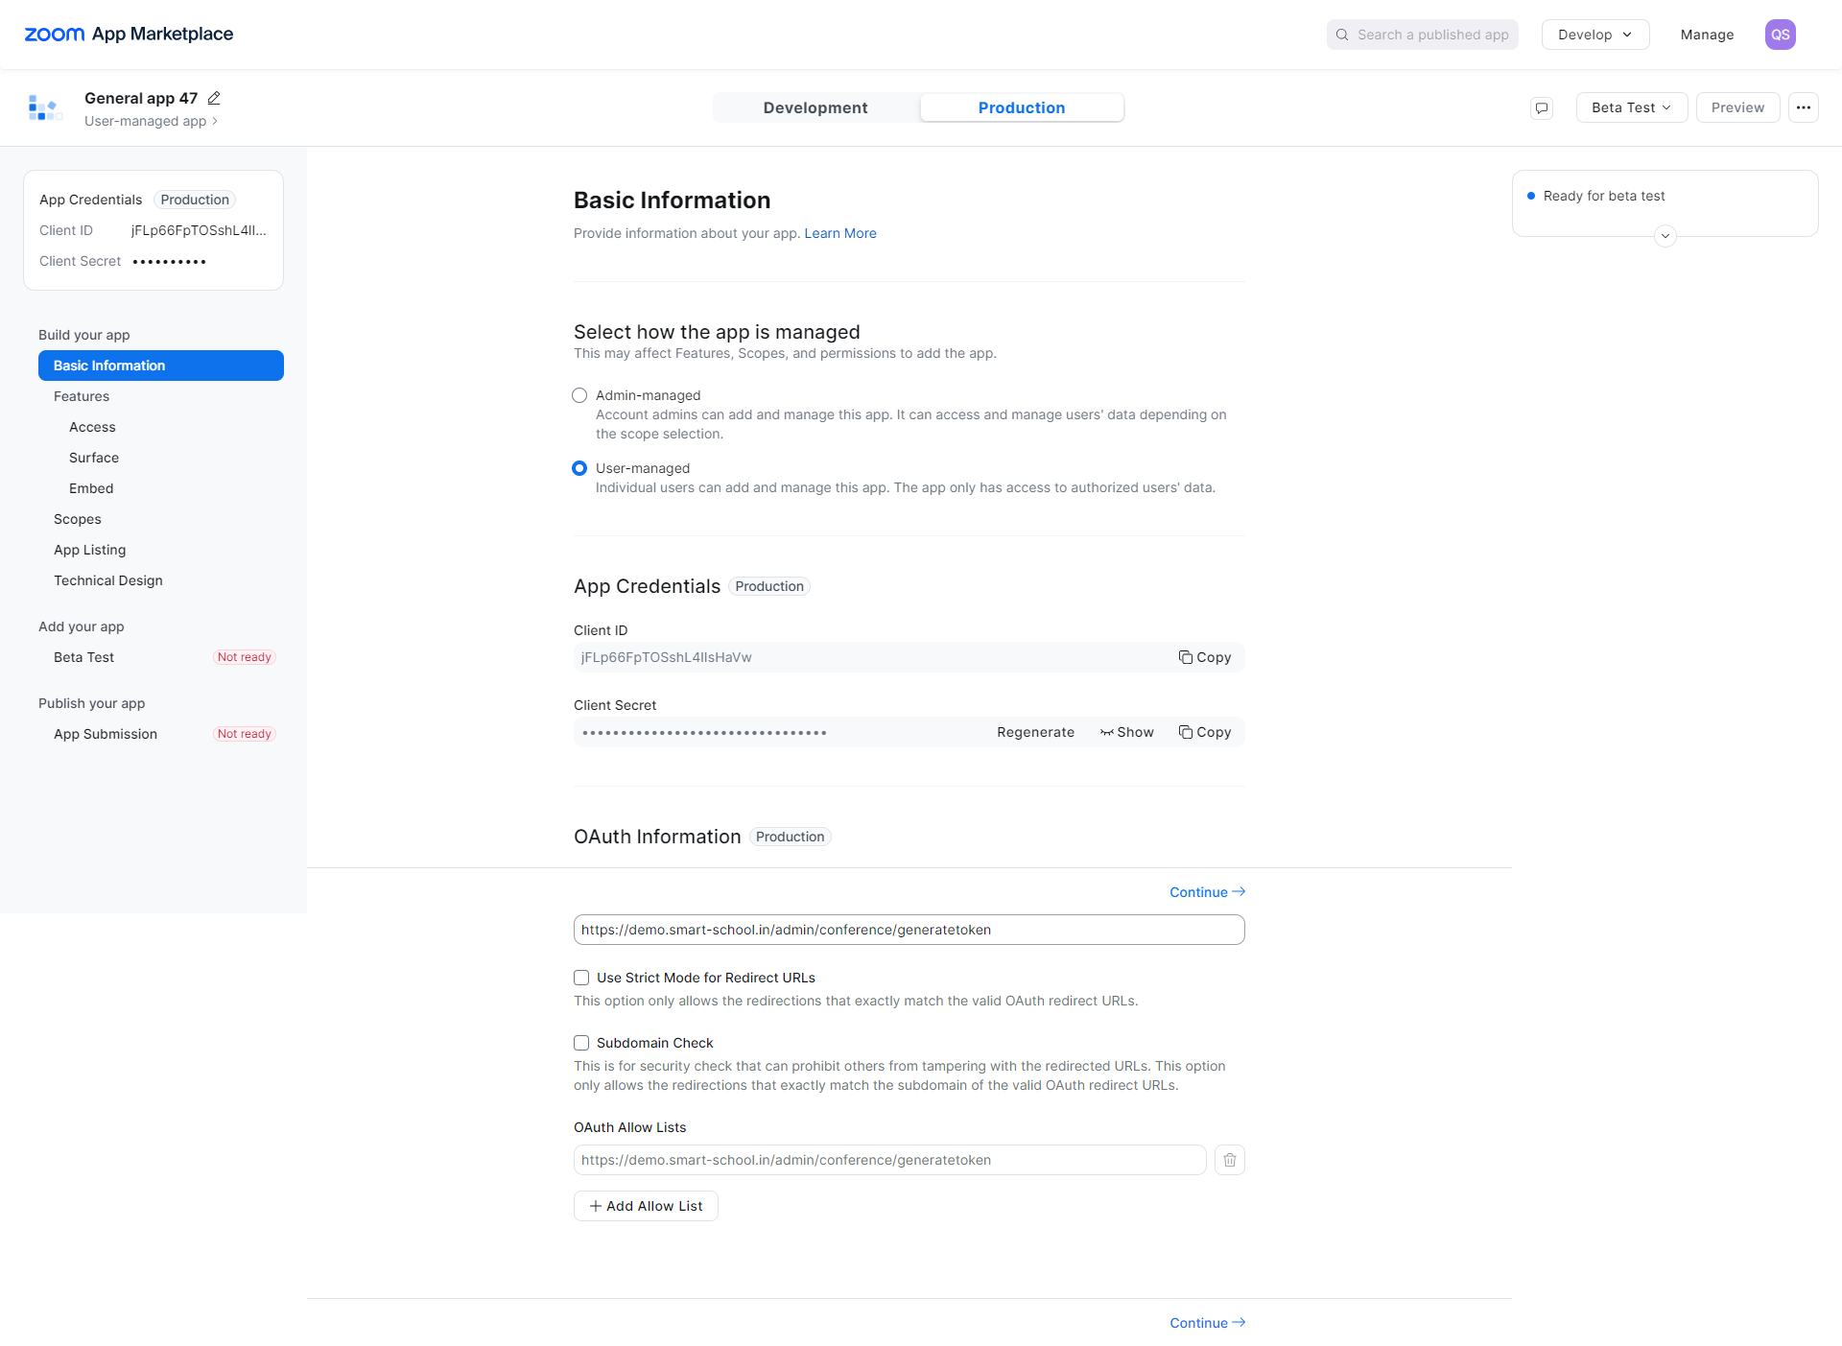The height and width of the screenshot is (1346, 1842).
Task: Copy the Client Secret
Action: coord(1205,731)
